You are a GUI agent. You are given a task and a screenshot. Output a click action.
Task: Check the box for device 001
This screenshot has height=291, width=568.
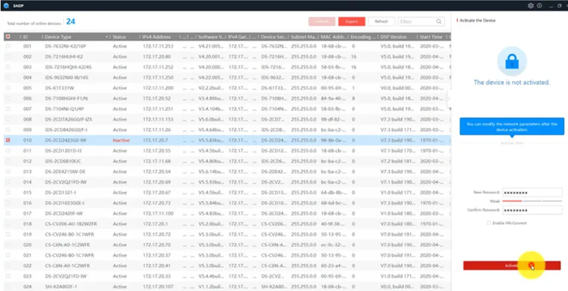coord(8,46)
